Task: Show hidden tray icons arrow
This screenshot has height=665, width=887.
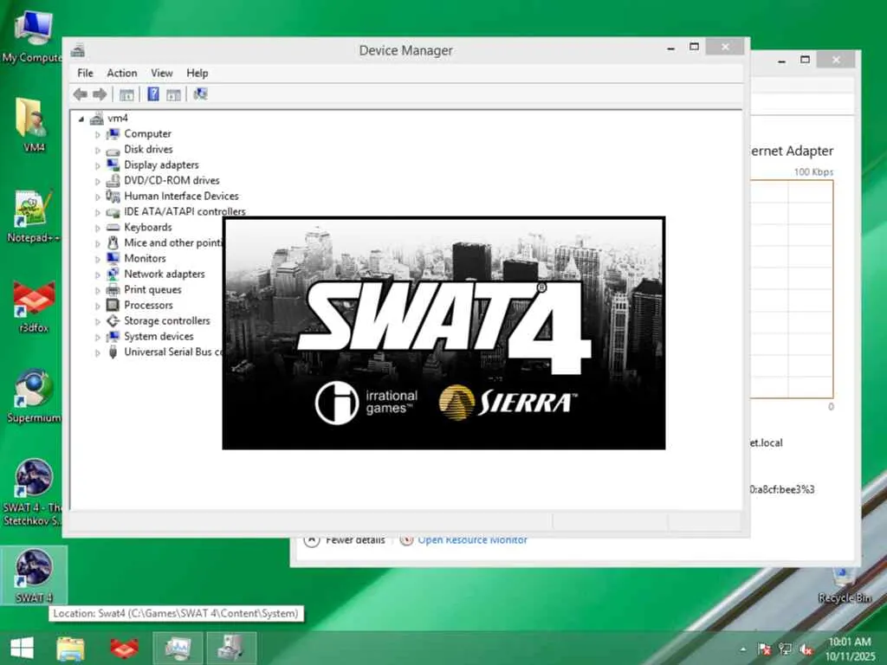Action: coord(742,649)
